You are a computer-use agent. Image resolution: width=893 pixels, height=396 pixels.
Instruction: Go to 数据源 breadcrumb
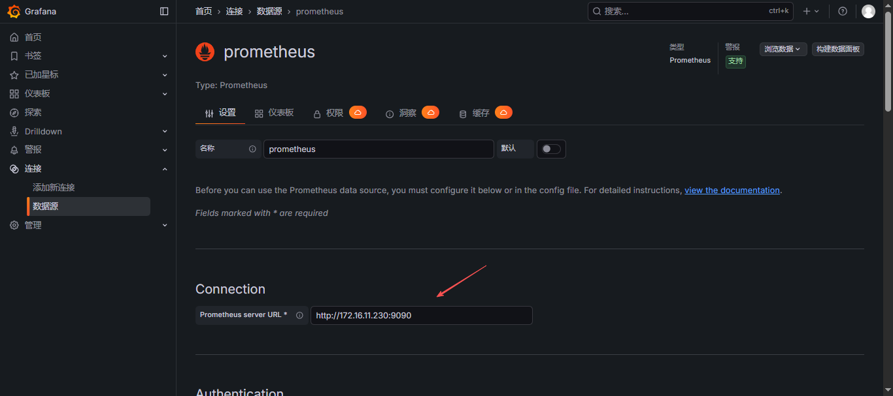point(269,11)
